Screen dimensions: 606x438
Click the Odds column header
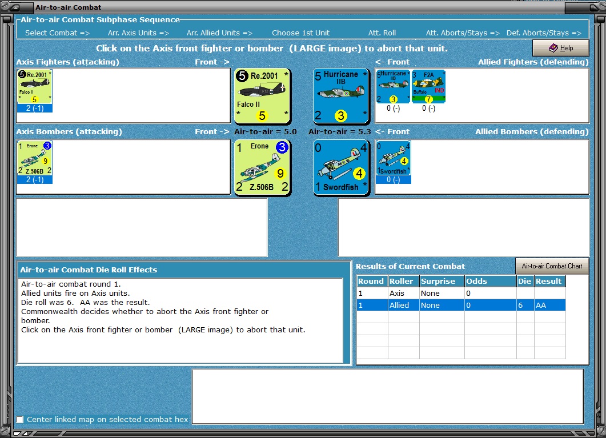[x=490, y=281]
